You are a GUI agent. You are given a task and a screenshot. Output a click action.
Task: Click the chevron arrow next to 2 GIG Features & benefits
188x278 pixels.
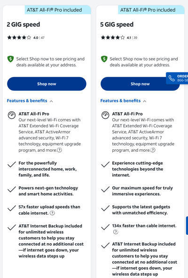pos(51,101)
